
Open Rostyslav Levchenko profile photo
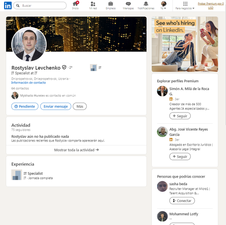click(29, 44)
